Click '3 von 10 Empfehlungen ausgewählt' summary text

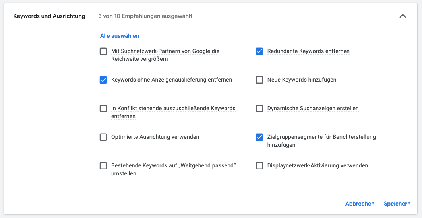pos(145,16)
